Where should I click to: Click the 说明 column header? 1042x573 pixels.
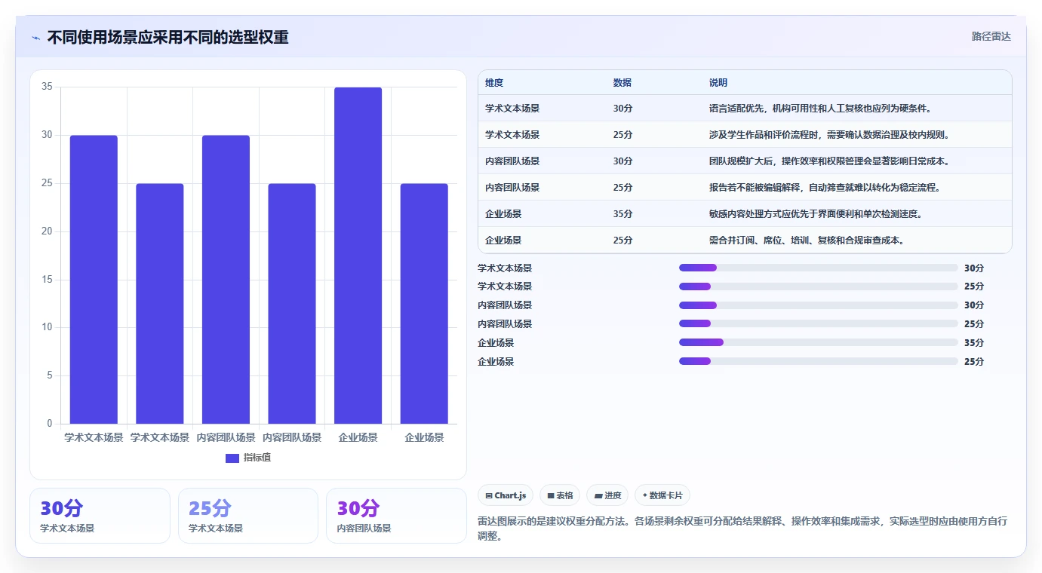(x=718, y=83)
